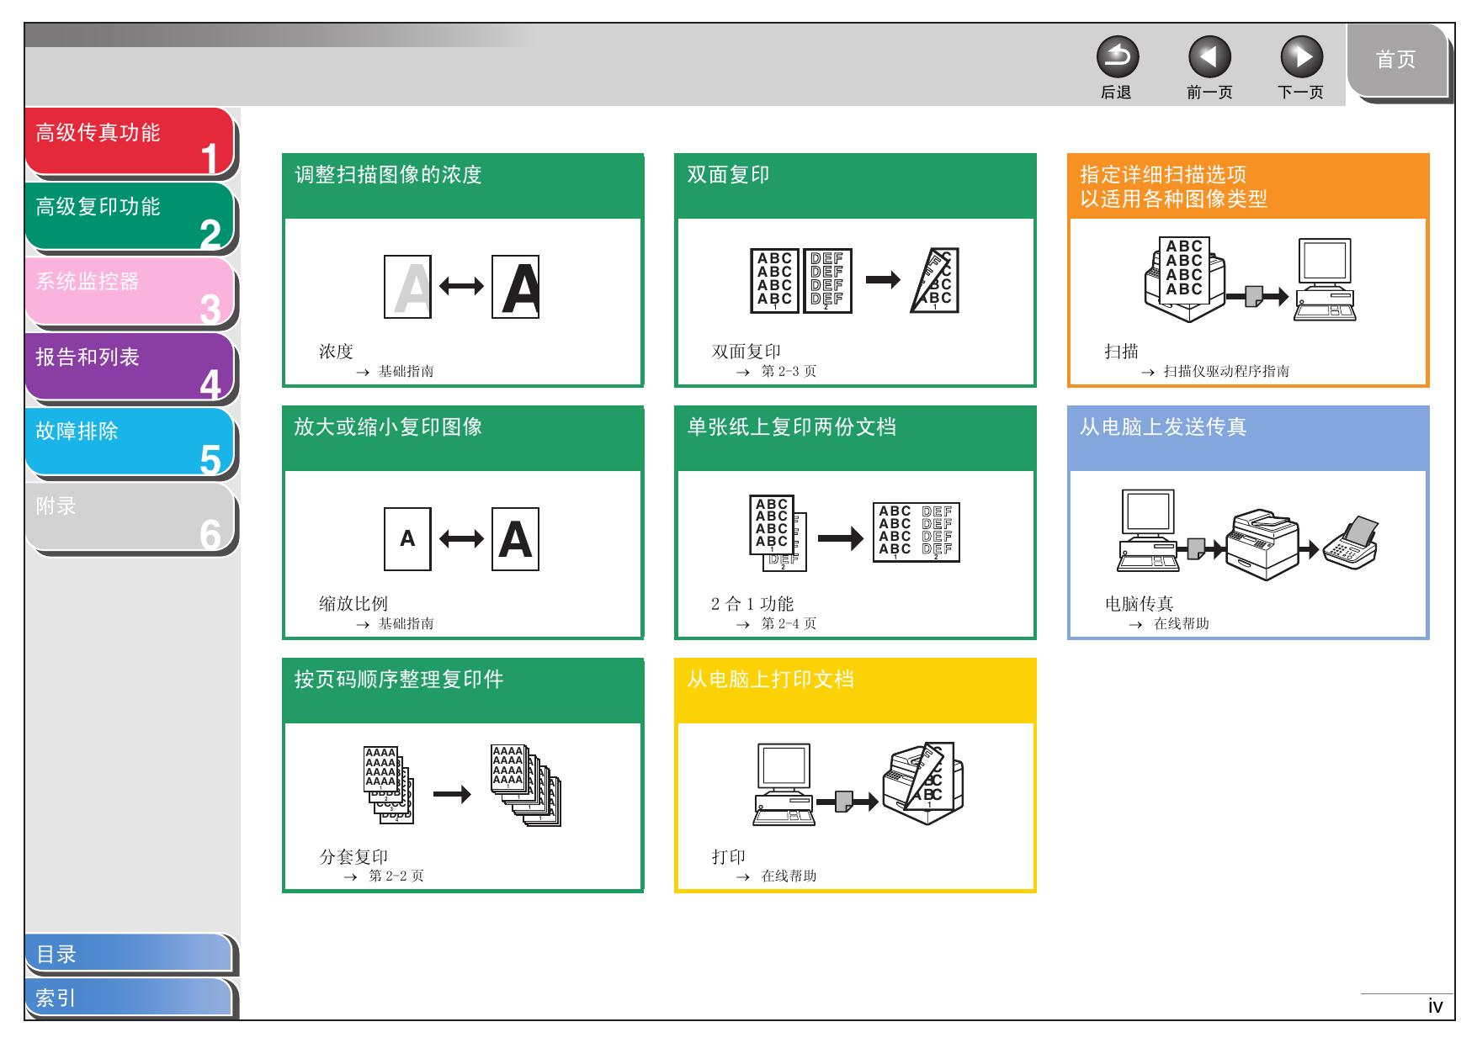Click the double-sided copy ABC/DEF illustration
The width and height of the screenshot is (1477, 1043).
pyautogui.click(x=854, y=281)
